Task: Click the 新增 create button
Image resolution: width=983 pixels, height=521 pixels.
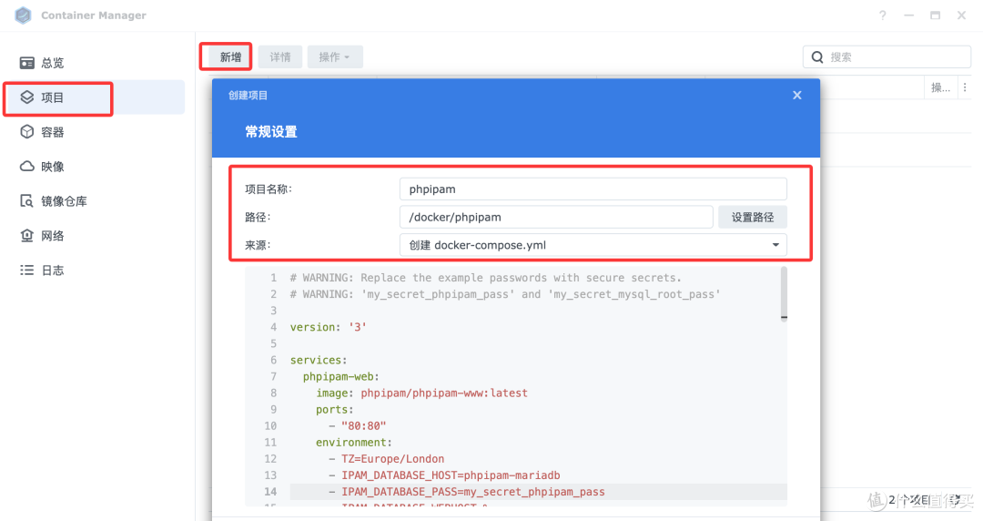Action: coord(230,57)
